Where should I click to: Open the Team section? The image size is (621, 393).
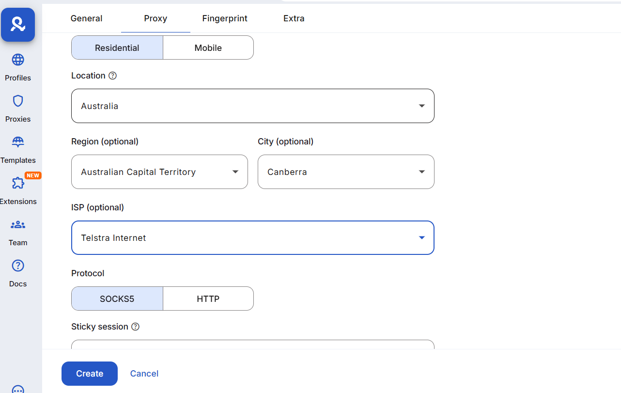[x=18, y=225]
